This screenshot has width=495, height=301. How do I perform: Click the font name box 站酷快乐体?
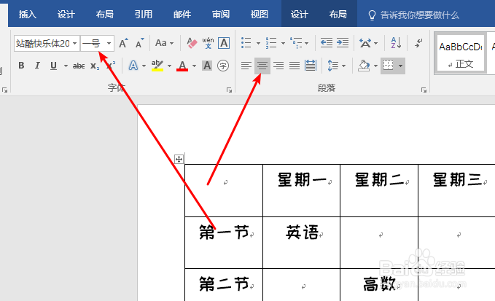[x=43, y=43]
